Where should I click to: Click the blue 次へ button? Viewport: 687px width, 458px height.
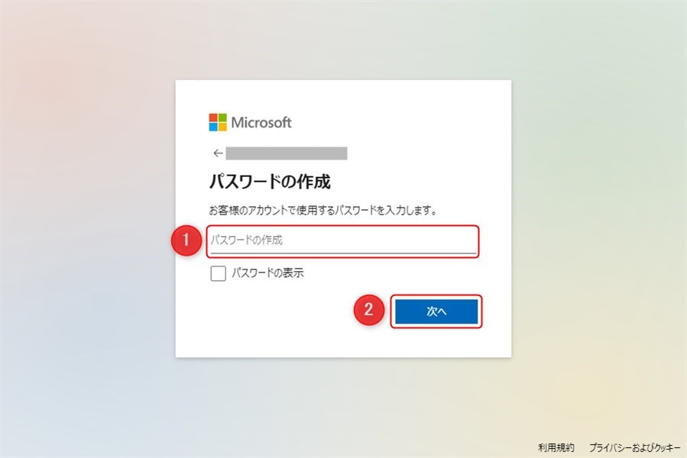tap(436, 311)
